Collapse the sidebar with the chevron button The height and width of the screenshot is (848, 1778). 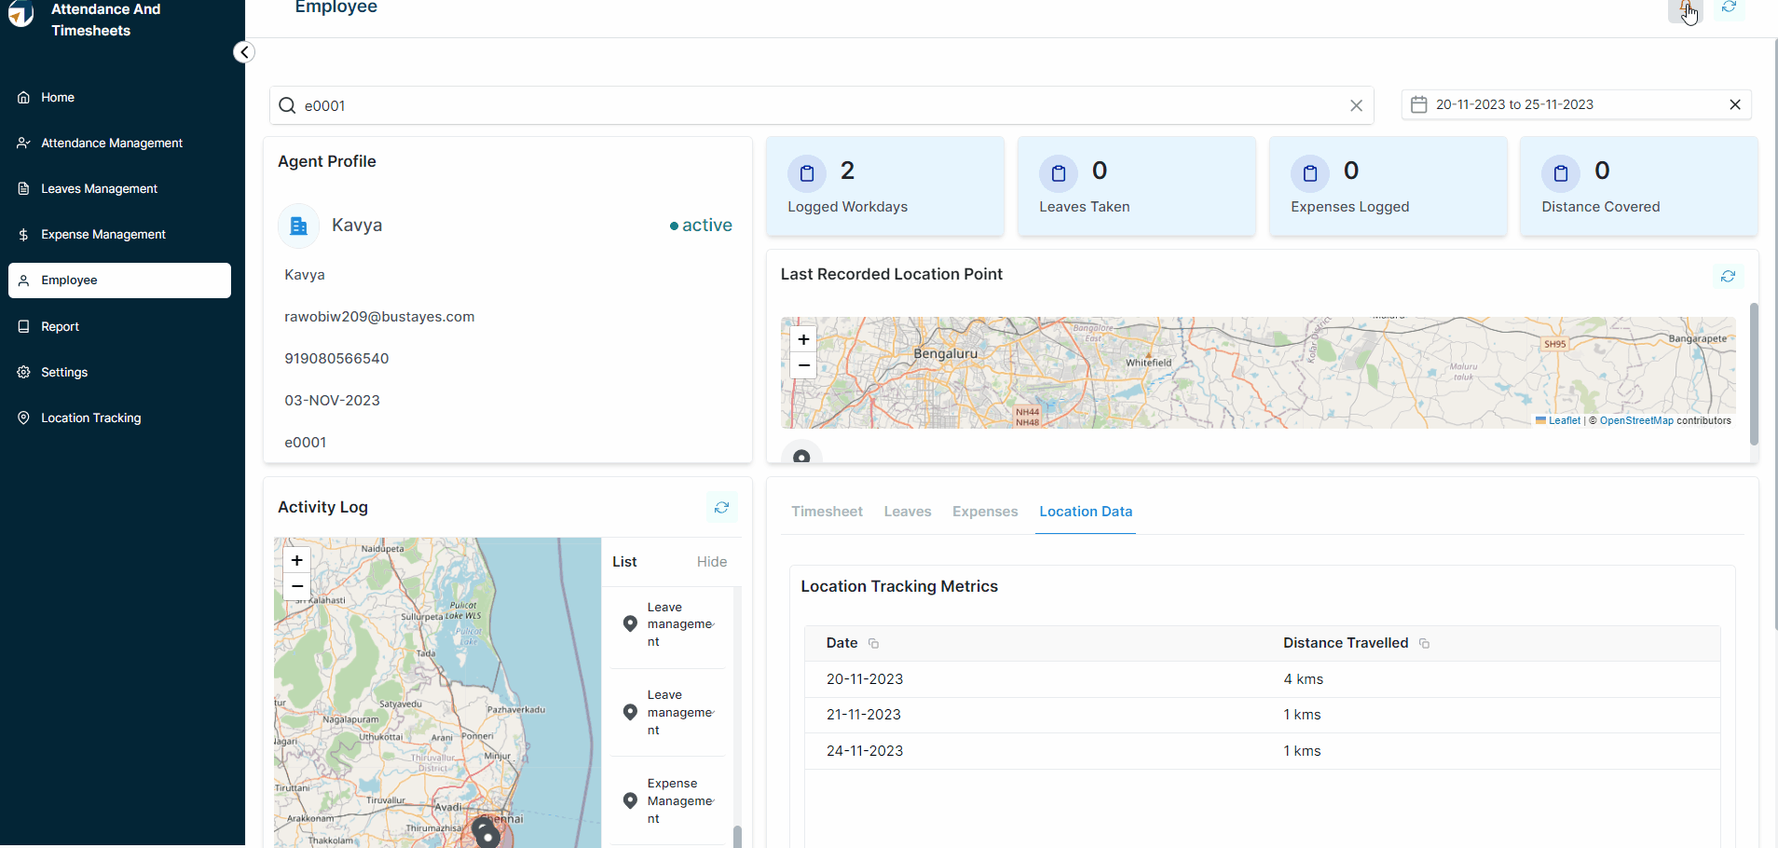pos(244,52)
